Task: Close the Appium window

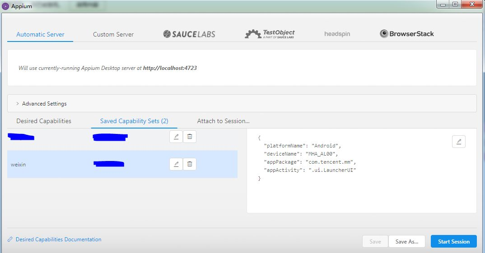Action: (x=472, y=5)
